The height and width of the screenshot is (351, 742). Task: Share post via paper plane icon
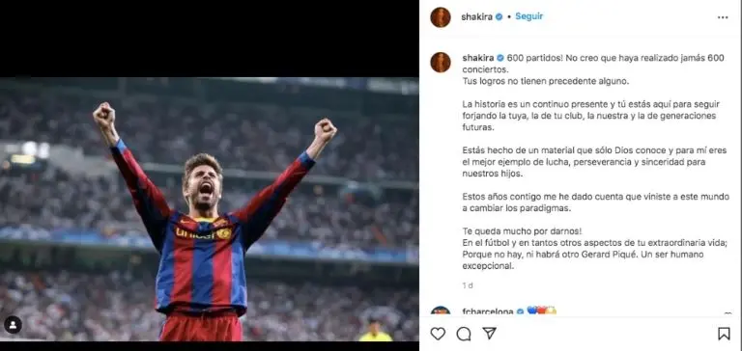(x=489, y=334)
